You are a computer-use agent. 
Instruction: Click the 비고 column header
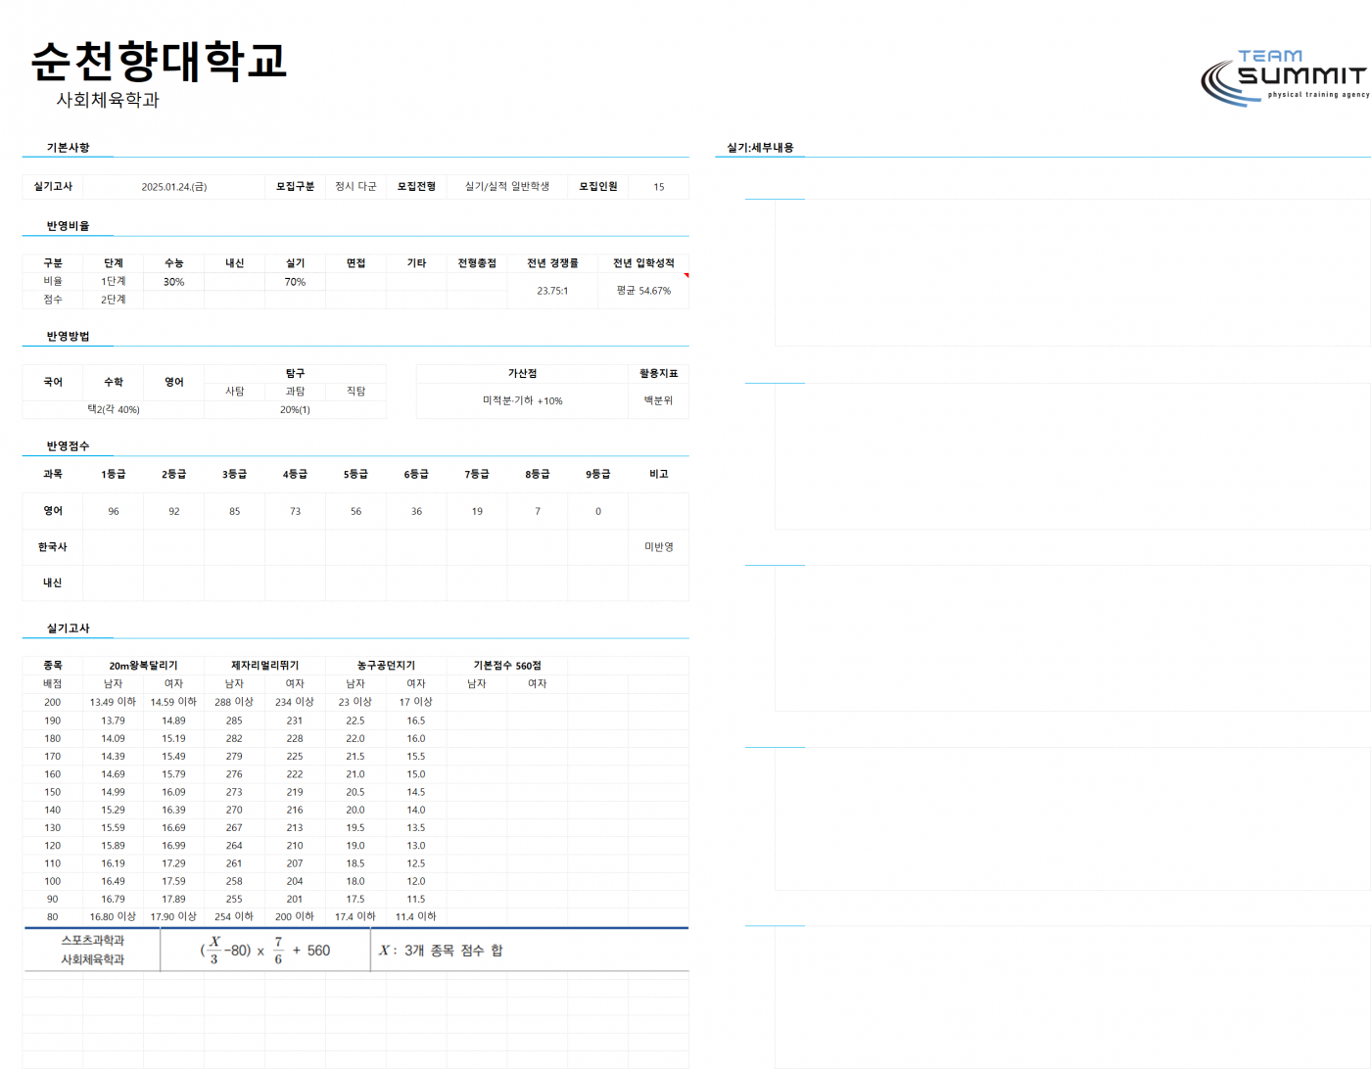pos(659,475)
